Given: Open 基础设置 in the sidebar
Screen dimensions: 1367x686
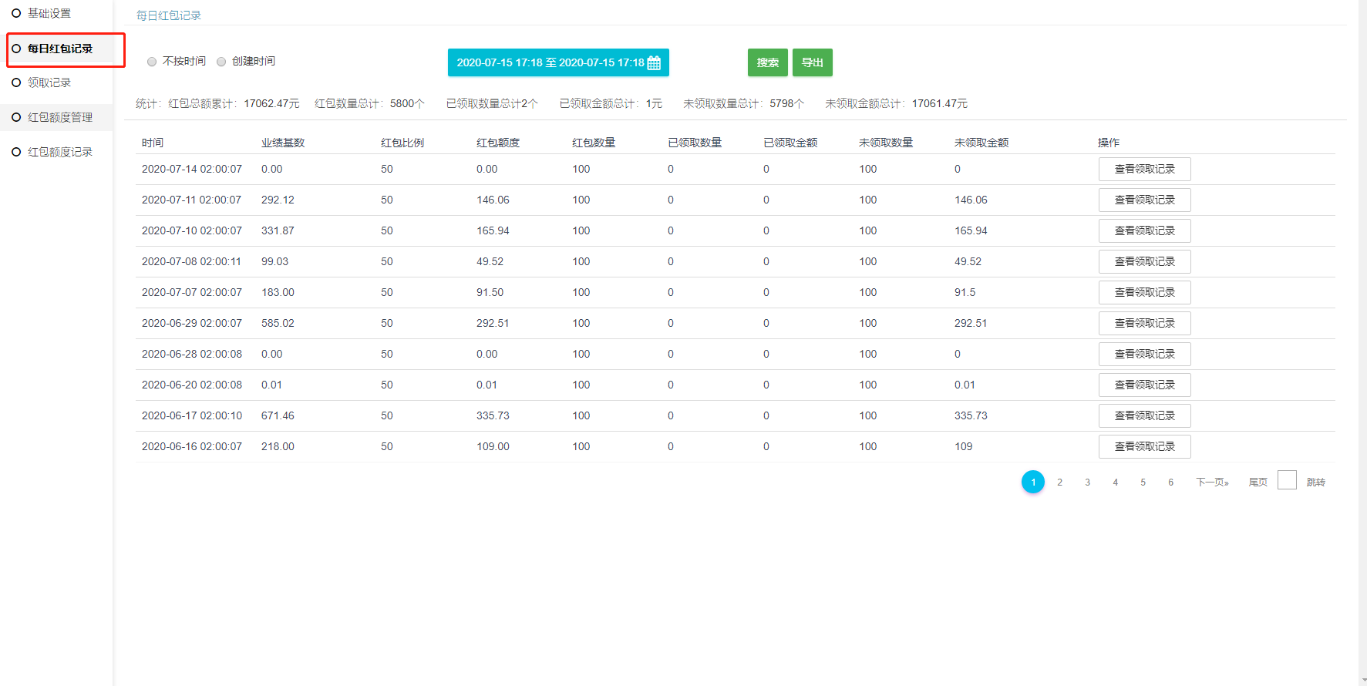Looking at the screenshot, I should [49, 13].
